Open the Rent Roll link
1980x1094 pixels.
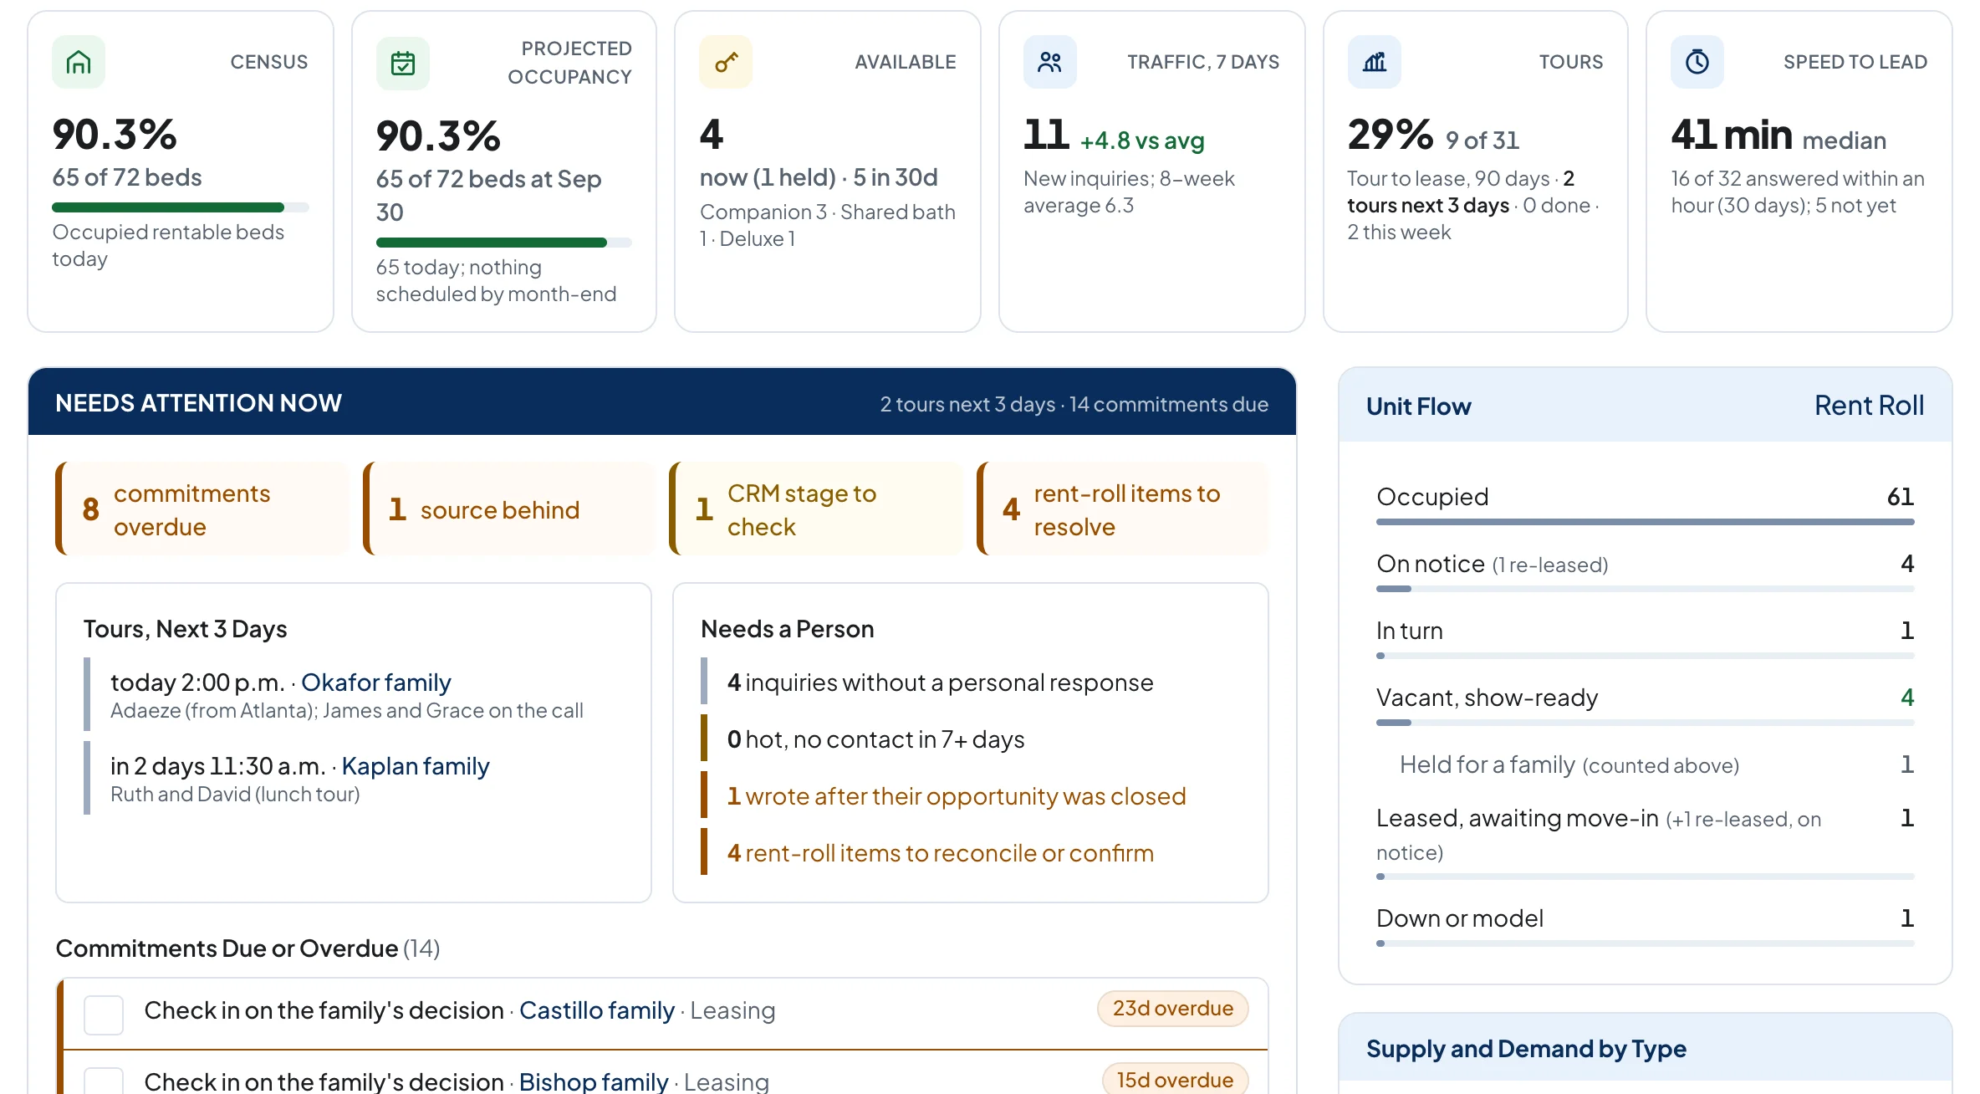(x=1869, y=406)
